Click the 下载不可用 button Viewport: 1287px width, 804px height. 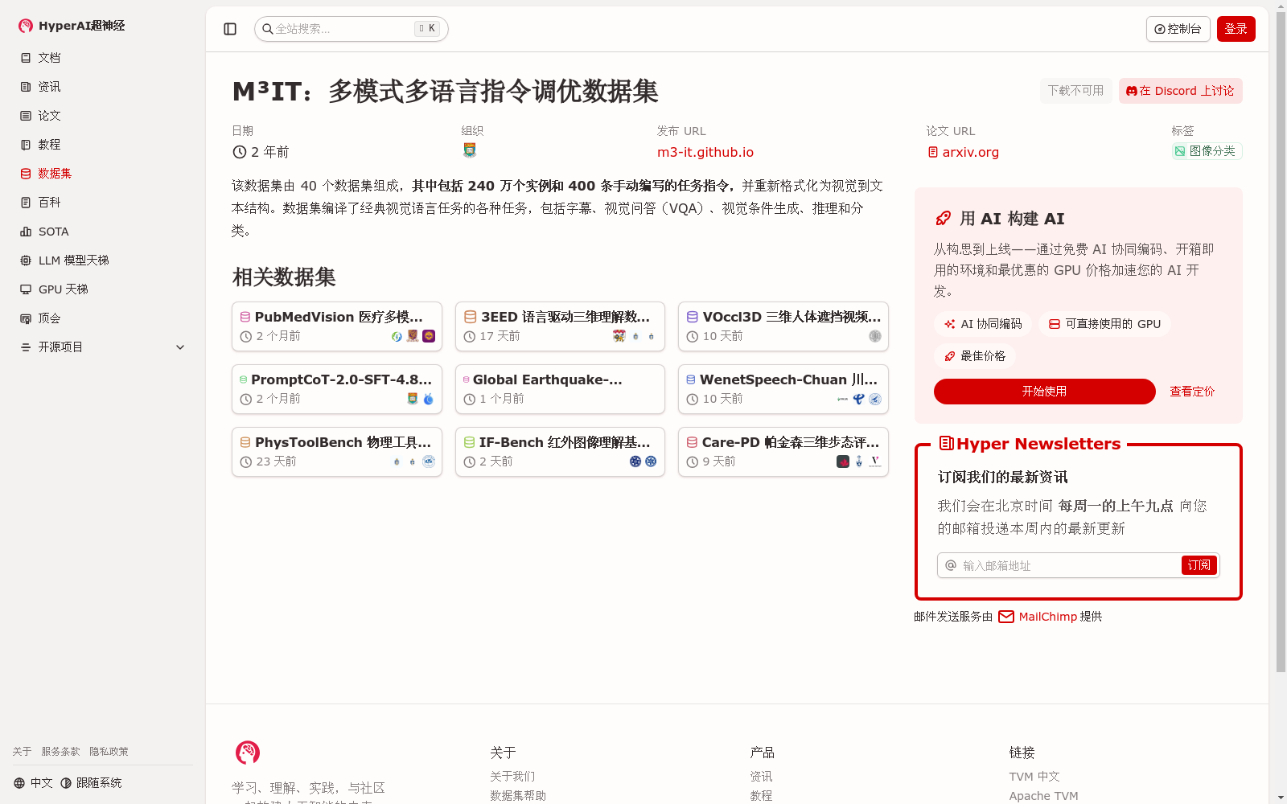coord(1075,91)
